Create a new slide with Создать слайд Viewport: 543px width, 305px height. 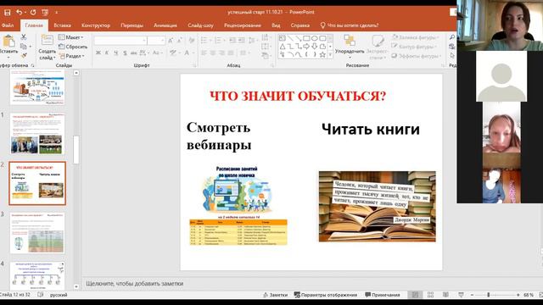coord(47,47)
